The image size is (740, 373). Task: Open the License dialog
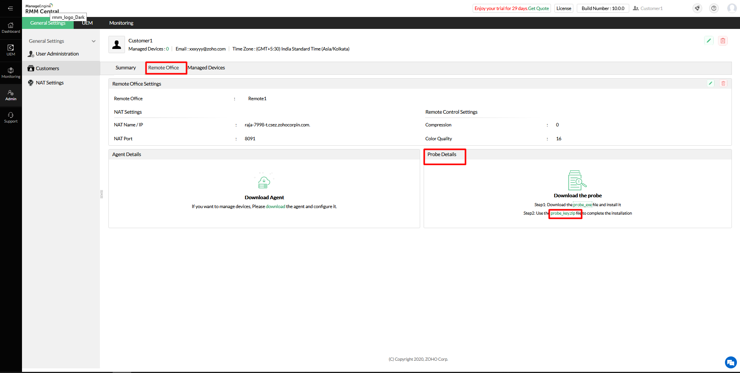tap(563, 8)
